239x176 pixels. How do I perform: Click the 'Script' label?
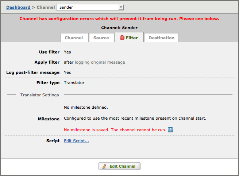coord(53,141)
